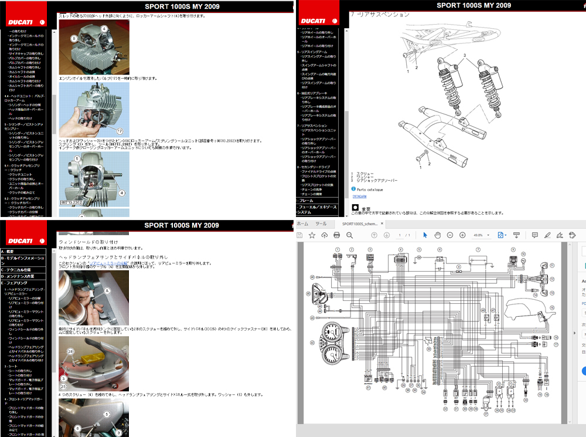
Task: Zoom in with the plus circle icon
Action: pyautogui.click(x=462, y=235)
